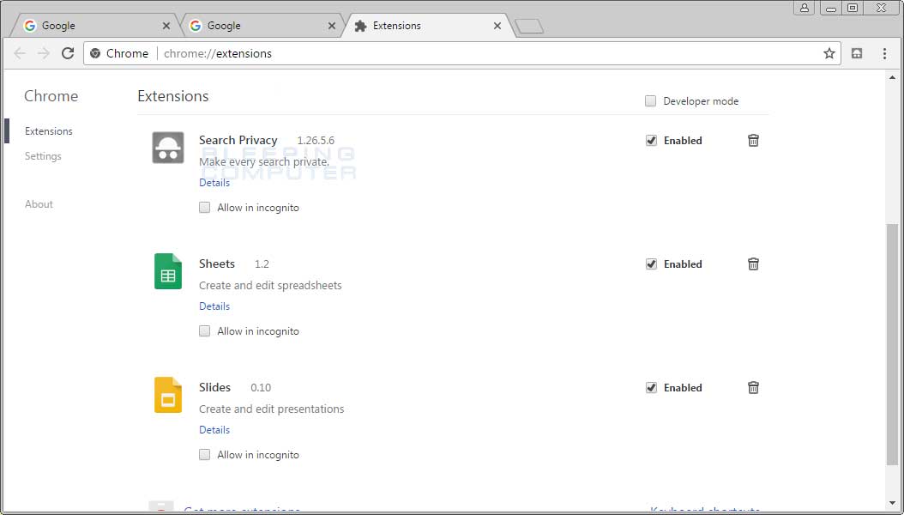Close the second Google tab
This screenshot has width=904, height=515.
[332, 26]
